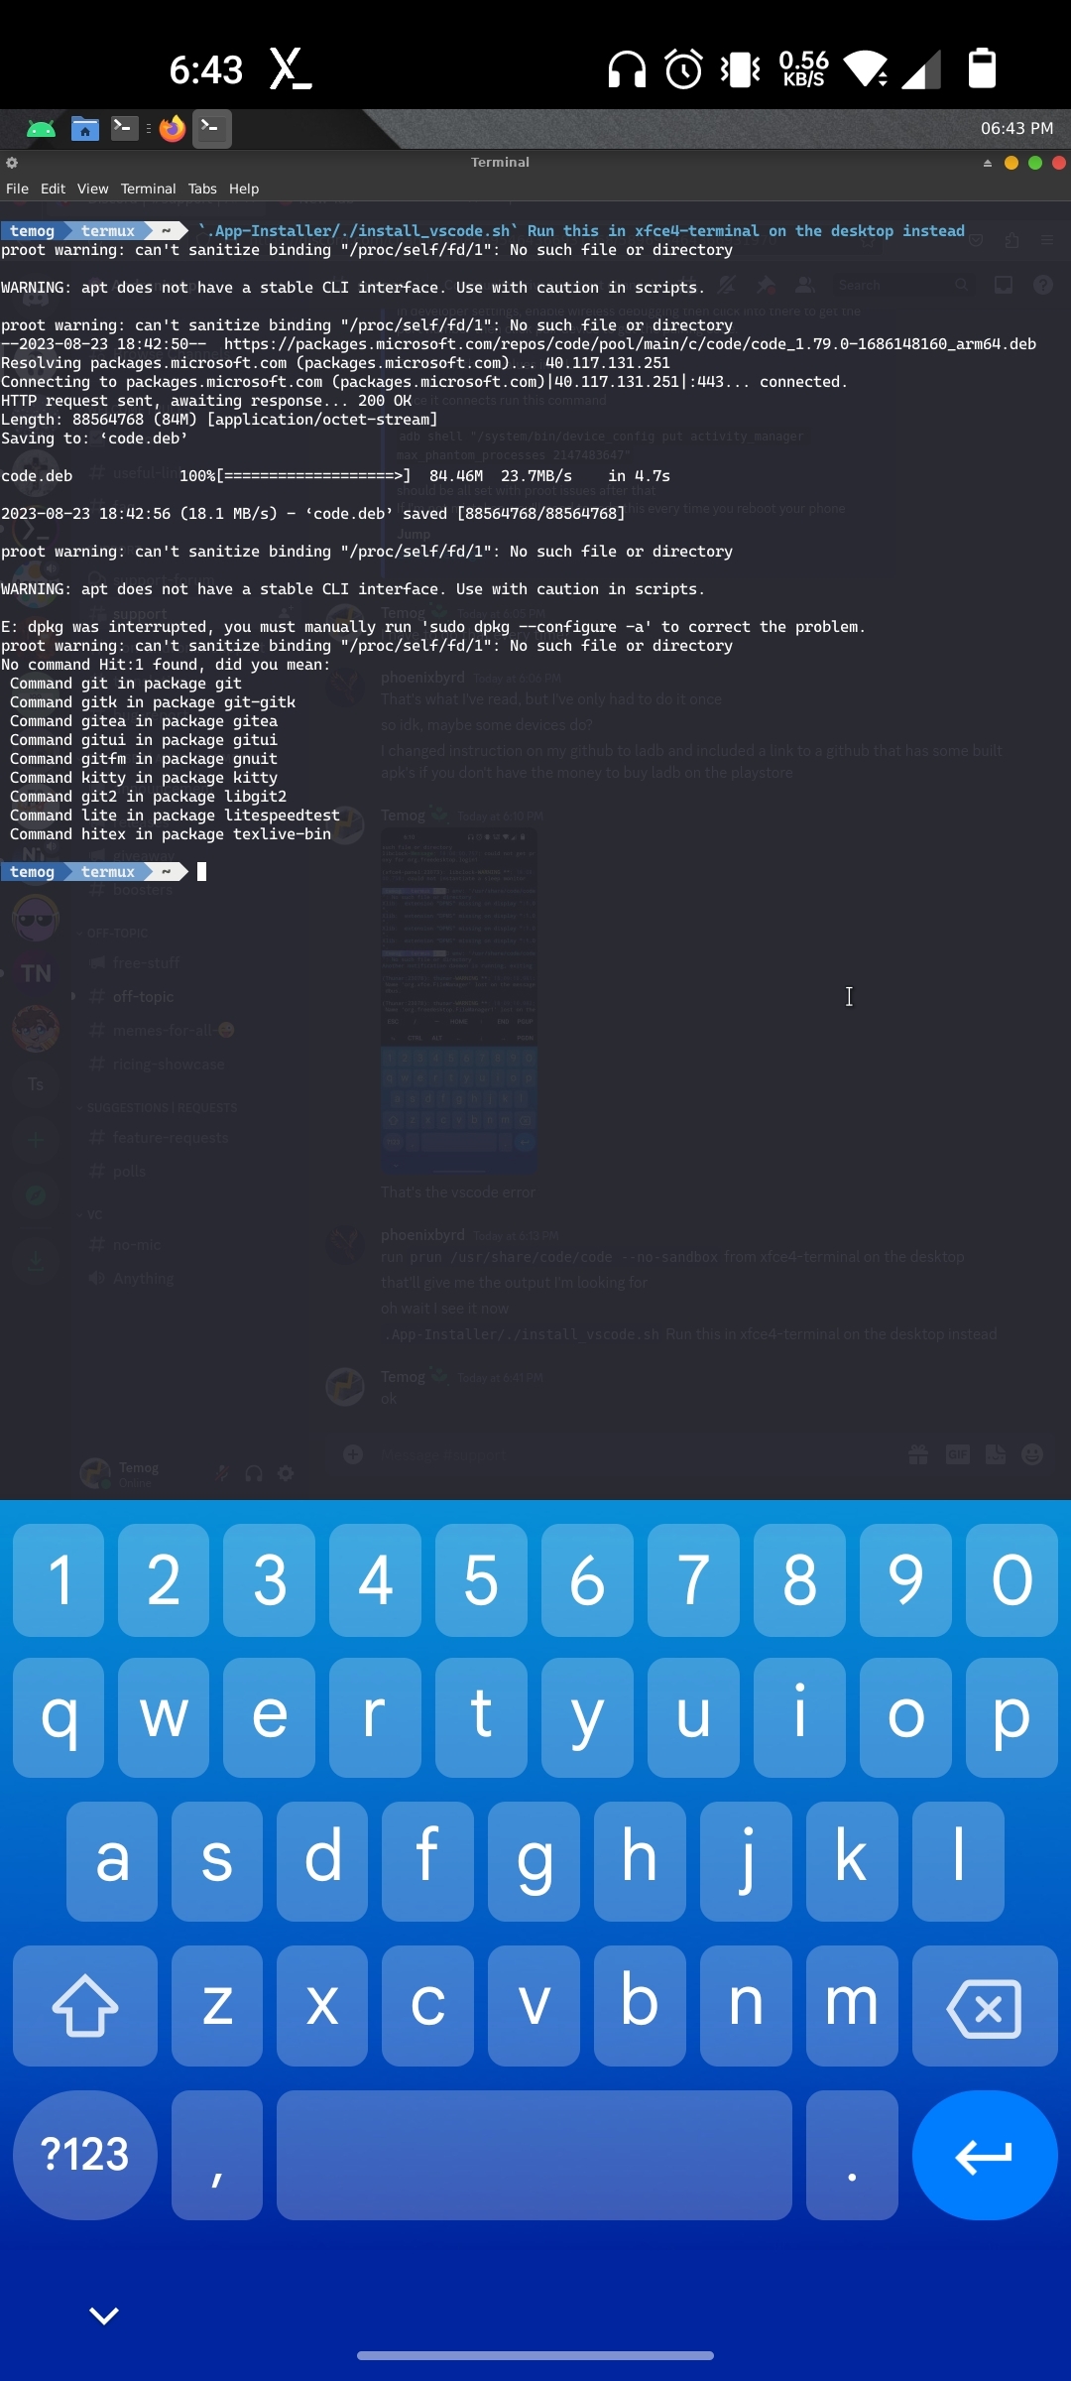
Task: Open the Terminal window menu gear icon
Action: 12,163
